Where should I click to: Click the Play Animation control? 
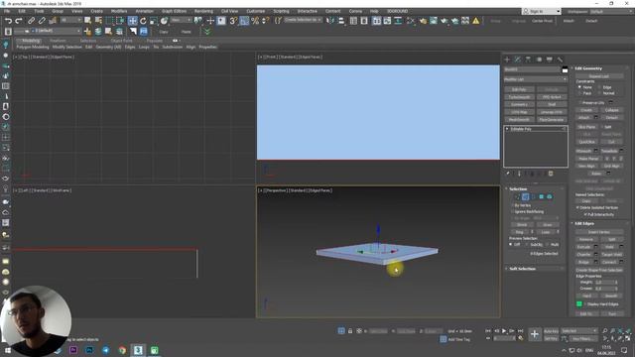504,330
